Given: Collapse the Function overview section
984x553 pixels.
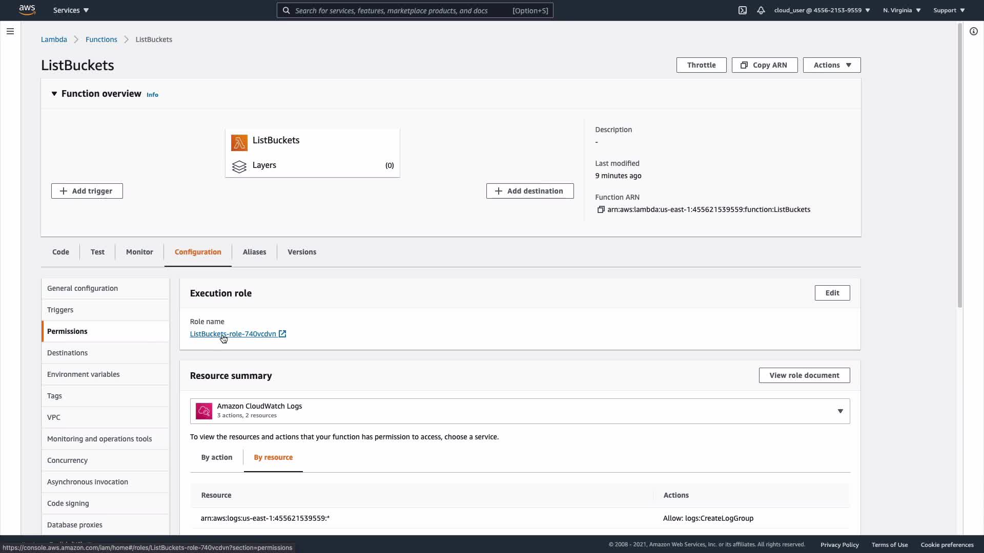Looking at the screenshot, I should [x=54, y=94].
